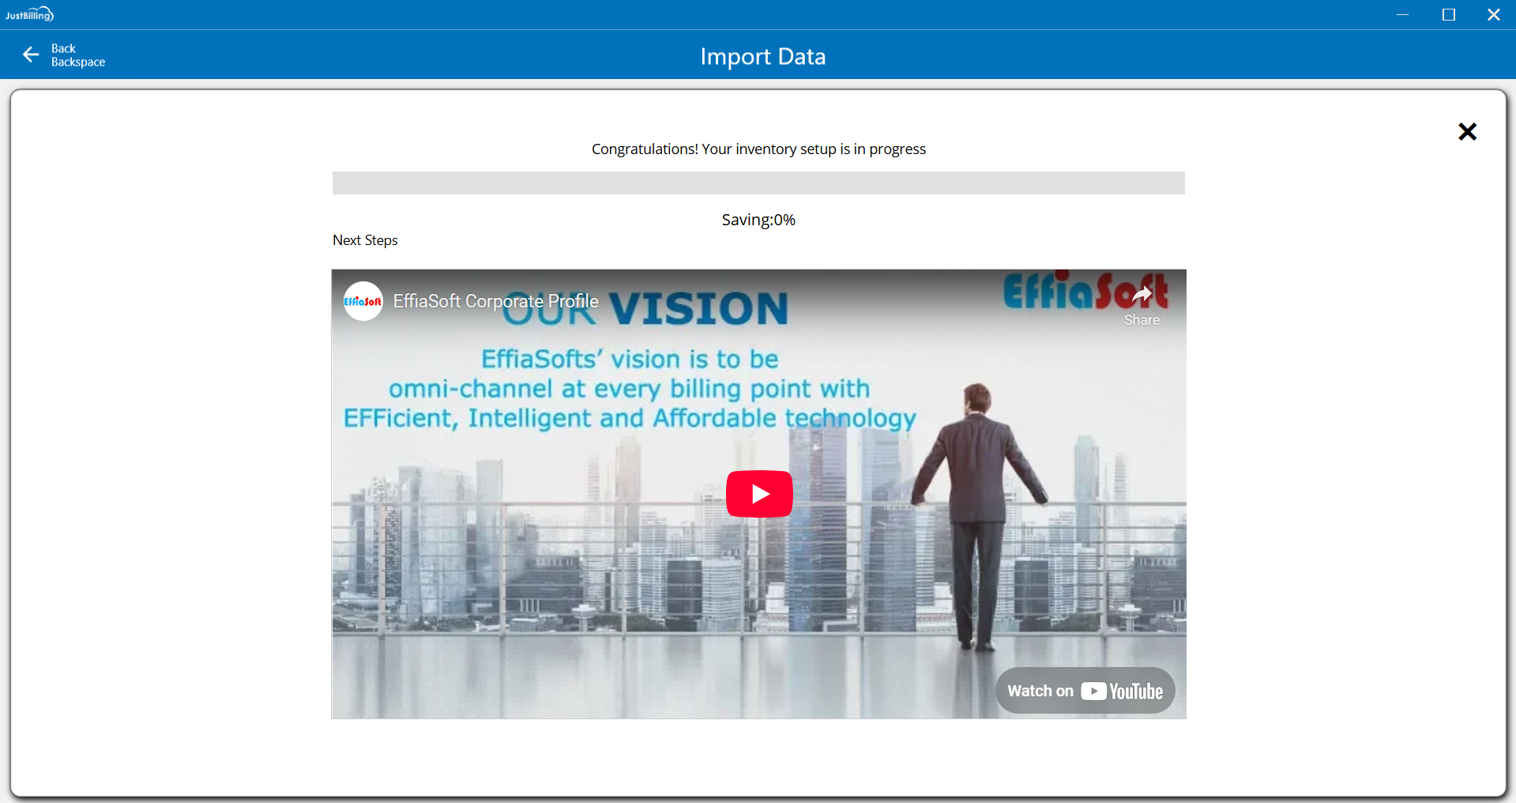Click the Watch on text in video
The height and width of the screenshot is (803, 1516).
[1040, 691]
